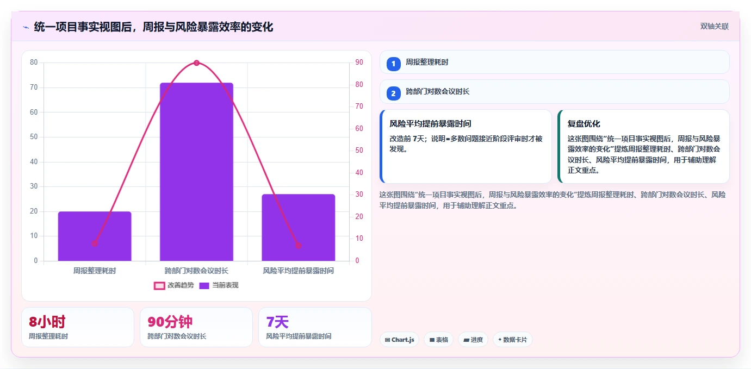
Task: Click the x-axis label 风险平均提前暴露时间
Action: tap(298, 270)
